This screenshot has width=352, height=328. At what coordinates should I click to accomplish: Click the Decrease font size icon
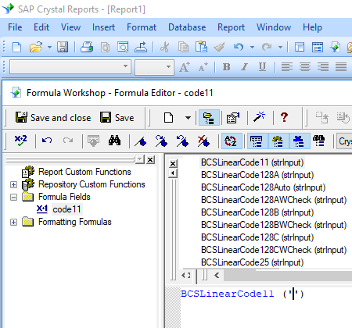203,67
